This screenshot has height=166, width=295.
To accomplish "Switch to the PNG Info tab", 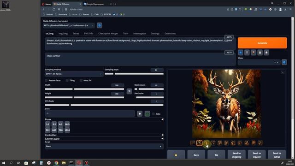I will [88, 34].
